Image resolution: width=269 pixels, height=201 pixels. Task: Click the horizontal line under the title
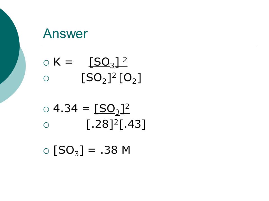point(148,45)
